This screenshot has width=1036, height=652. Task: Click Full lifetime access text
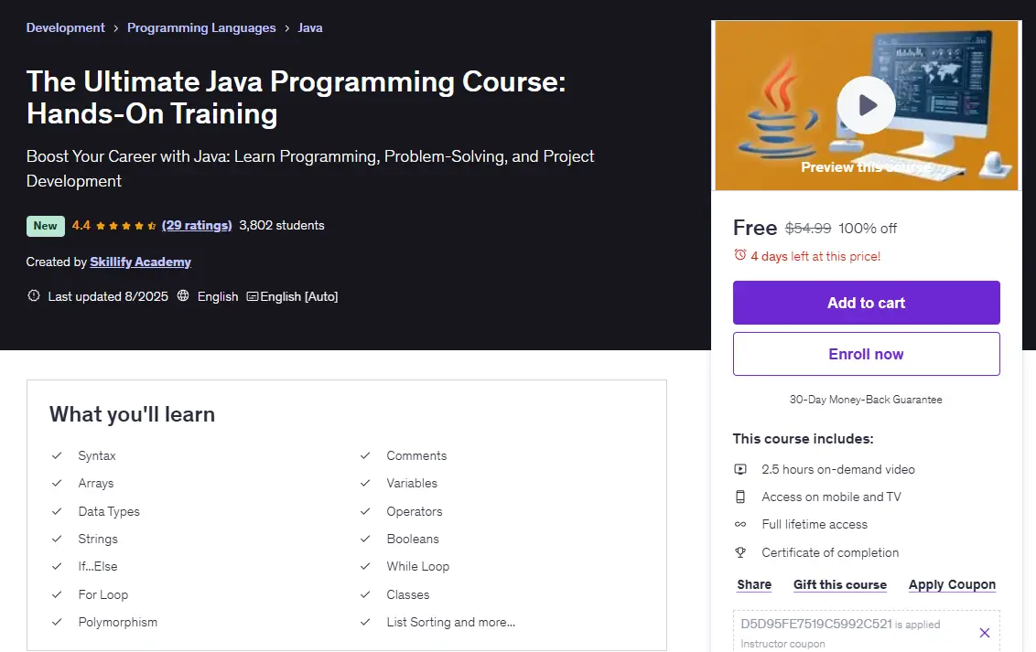[814, 525]
